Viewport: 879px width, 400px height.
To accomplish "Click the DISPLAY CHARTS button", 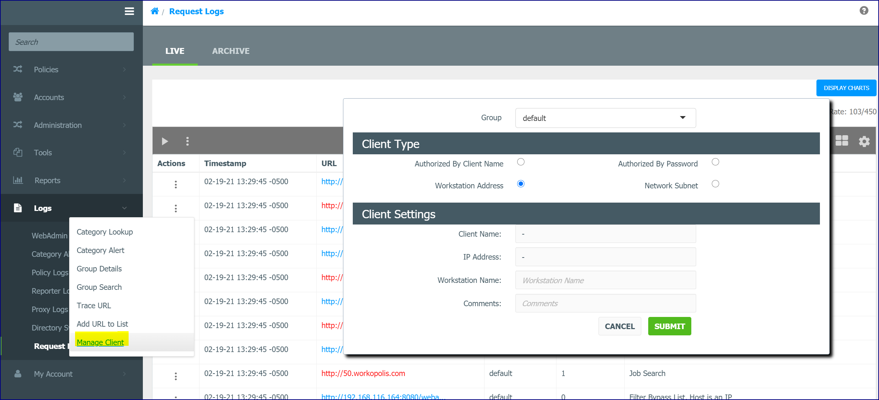I will point(846,88).
